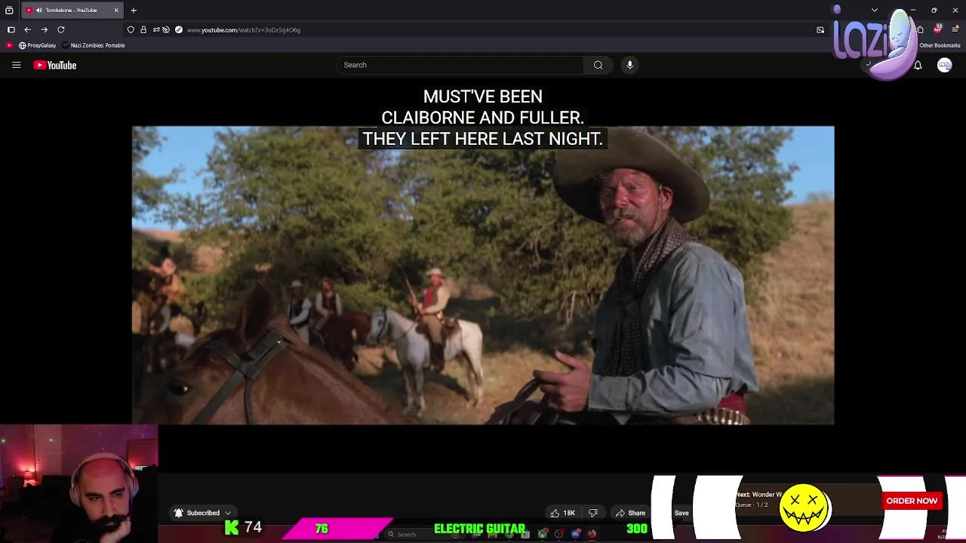Submit search with the magnifier button
Image resolution: width=966 pixels, height=543 pixels.
click(598, 65)
